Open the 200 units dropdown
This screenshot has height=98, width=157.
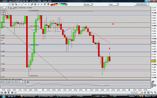point(88,4)
